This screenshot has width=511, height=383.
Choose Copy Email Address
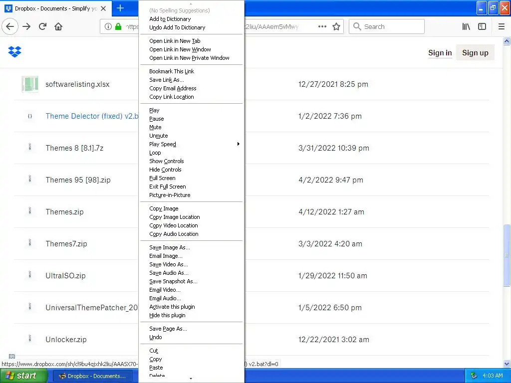pyautogui.click(x=173, y=88)
